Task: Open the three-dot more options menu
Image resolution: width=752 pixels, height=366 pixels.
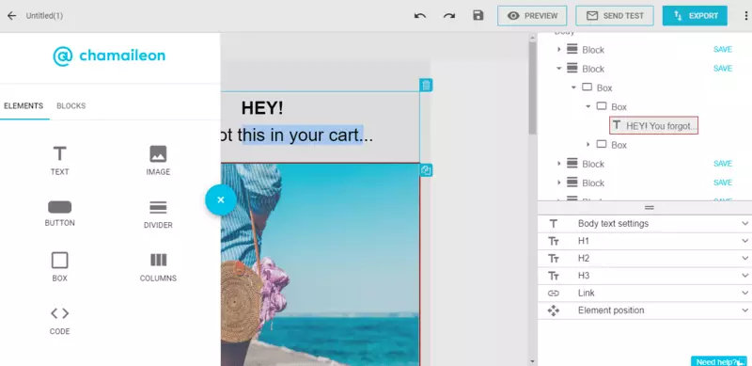Action: click(745, 16)
